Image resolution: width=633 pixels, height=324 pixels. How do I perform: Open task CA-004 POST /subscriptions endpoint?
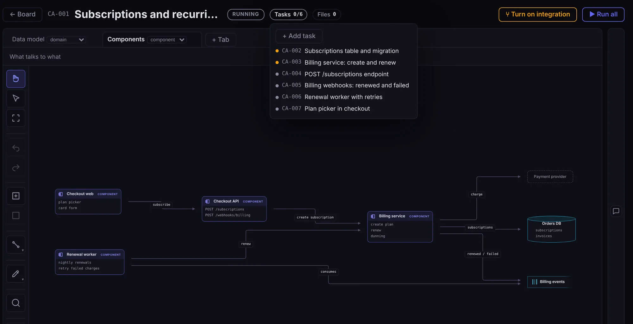coord(343,74)
